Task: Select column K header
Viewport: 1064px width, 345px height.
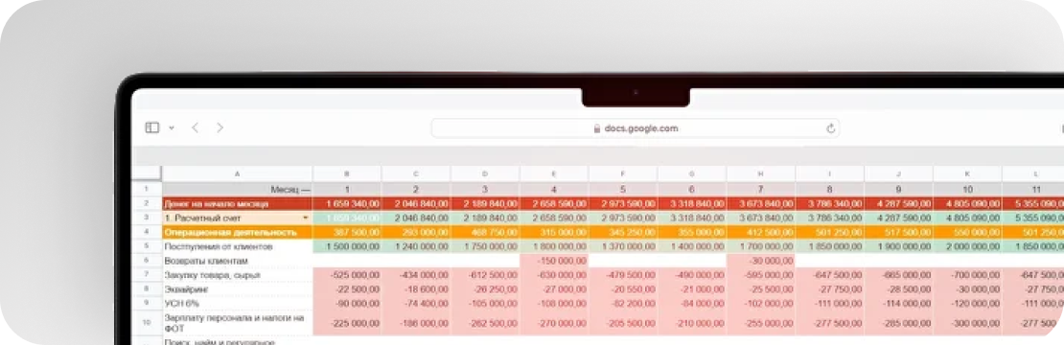Action: [967, 174]
